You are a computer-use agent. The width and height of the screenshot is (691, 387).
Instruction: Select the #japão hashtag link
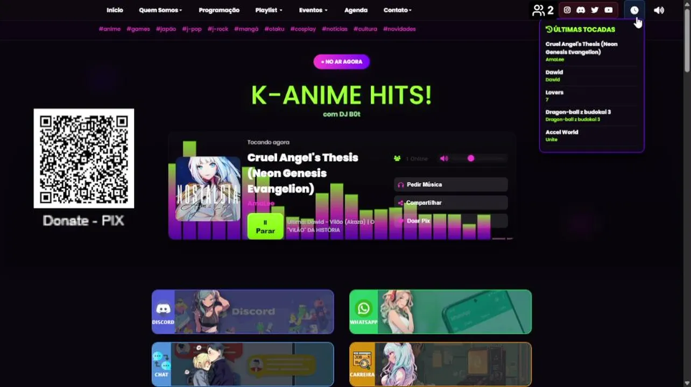166,29
